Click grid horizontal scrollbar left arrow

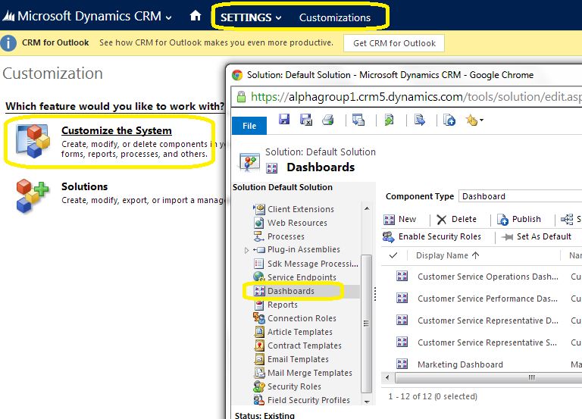click(387, 378)
